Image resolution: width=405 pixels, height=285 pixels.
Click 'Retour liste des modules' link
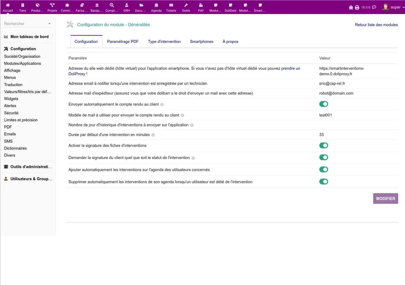pos(376,25)
